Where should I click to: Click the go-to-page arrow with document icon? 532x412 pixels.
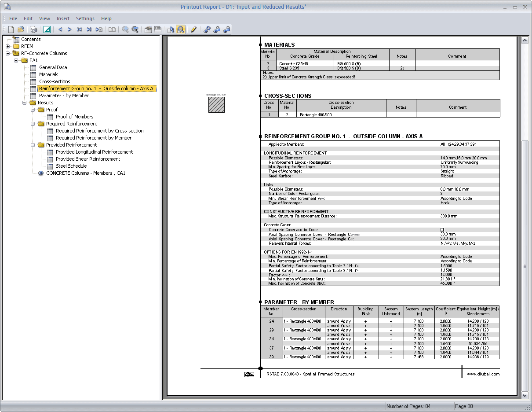[x=99, y=29]
